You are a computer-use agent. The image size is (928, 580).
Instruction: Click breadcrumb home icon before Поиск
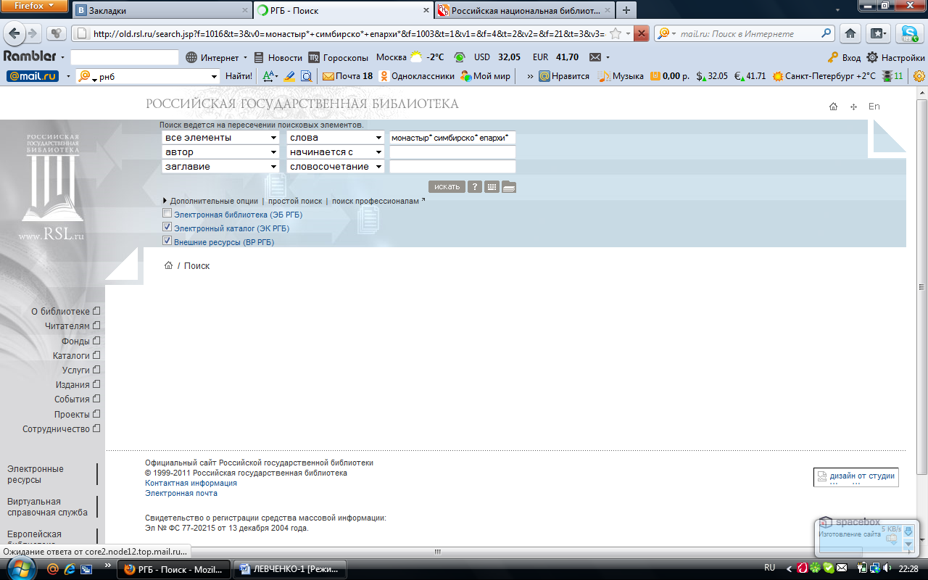pos(169,265)
